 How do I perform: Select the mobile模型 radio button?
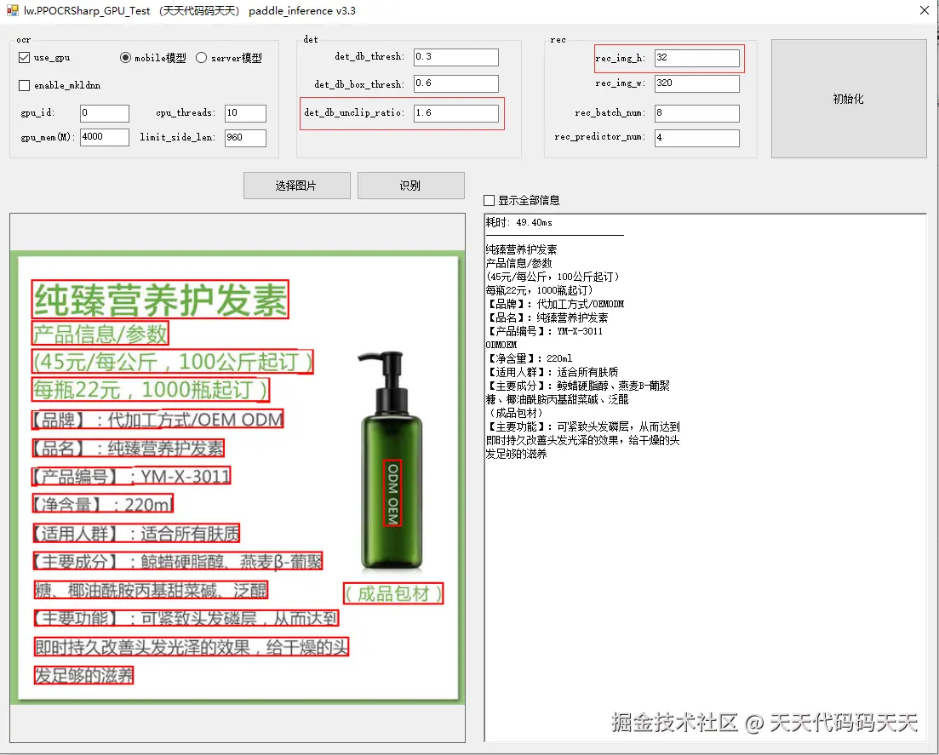(126, 58)
